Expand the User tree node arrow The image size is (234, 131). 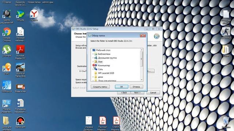coord(93,61)
